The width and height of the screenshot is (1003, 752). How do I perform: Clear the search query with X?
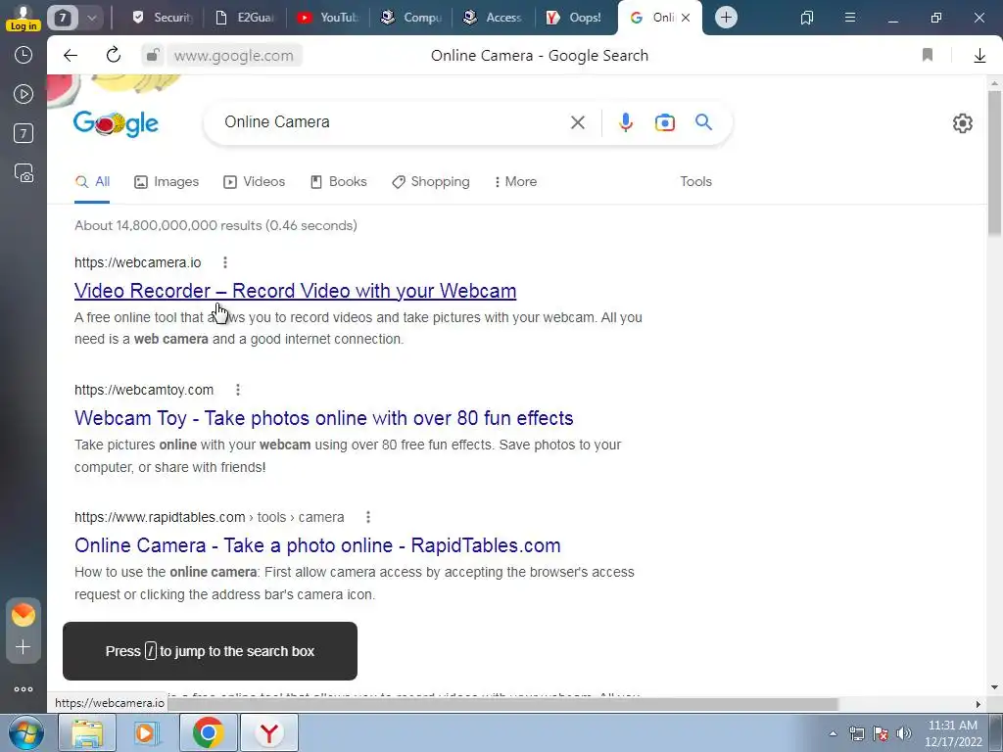click(577, 122)
